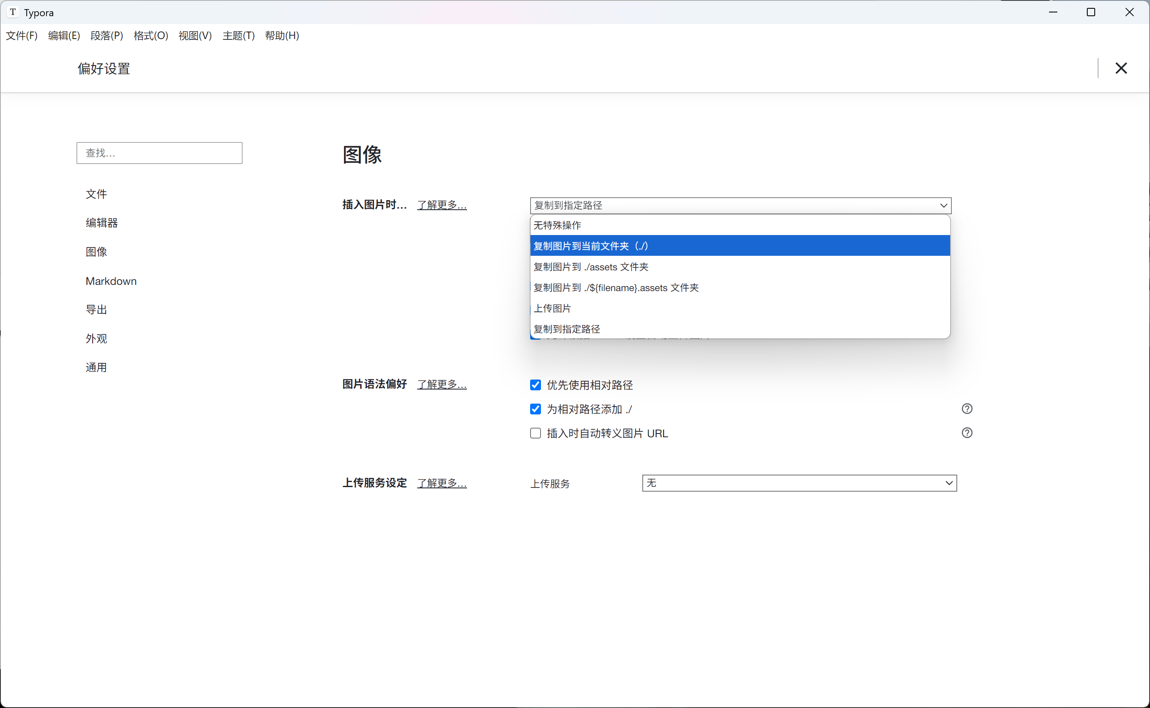The height and width of the screenshot is (708, 1150).
Task: Open the 帮助(H) menu
Action: pyautogui.click(x=282, y=36)
